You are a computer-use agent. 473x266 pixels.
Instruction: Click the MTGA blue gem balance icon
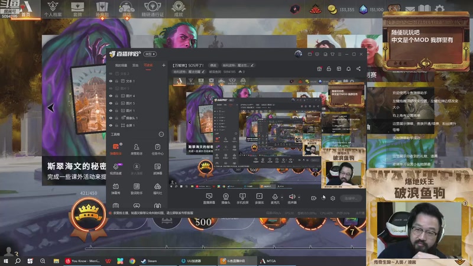tap(363, 9)
